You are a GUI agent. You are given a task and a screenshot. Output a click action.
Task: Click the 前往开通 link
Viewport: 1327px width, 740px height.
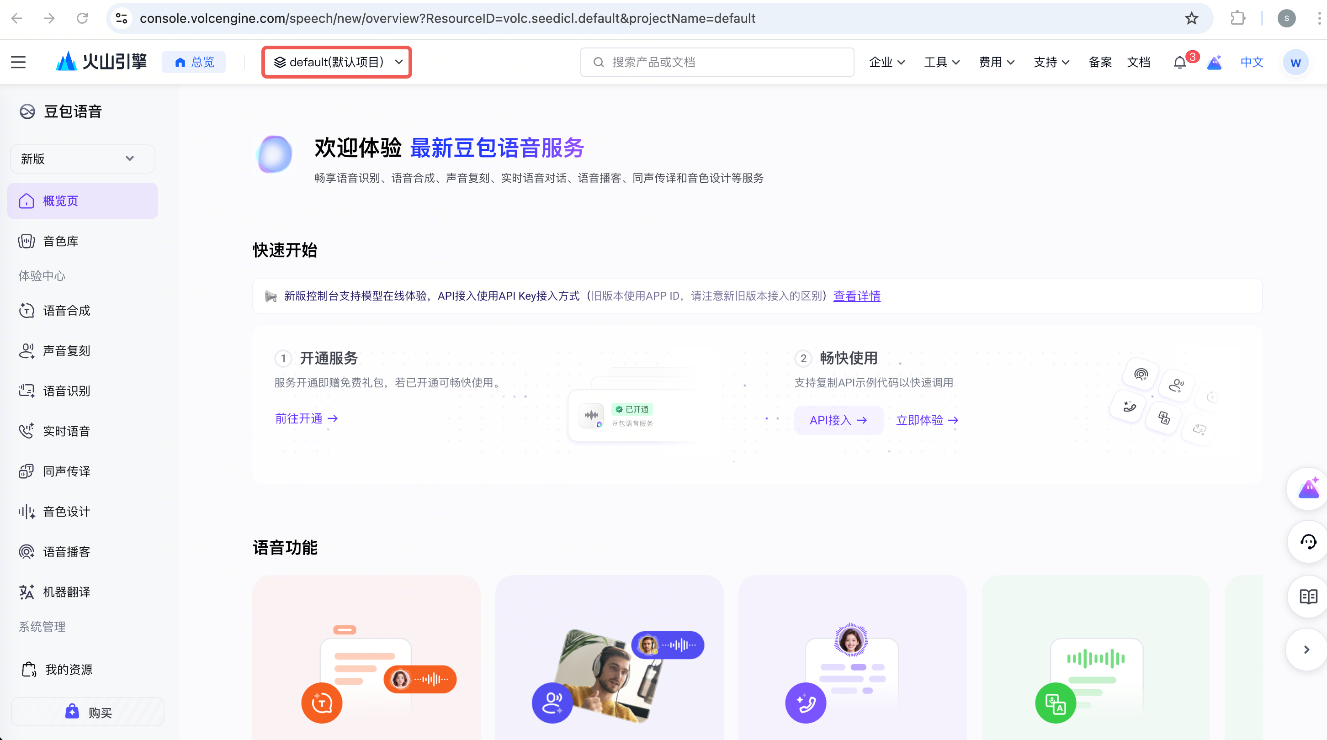point(307,419)
